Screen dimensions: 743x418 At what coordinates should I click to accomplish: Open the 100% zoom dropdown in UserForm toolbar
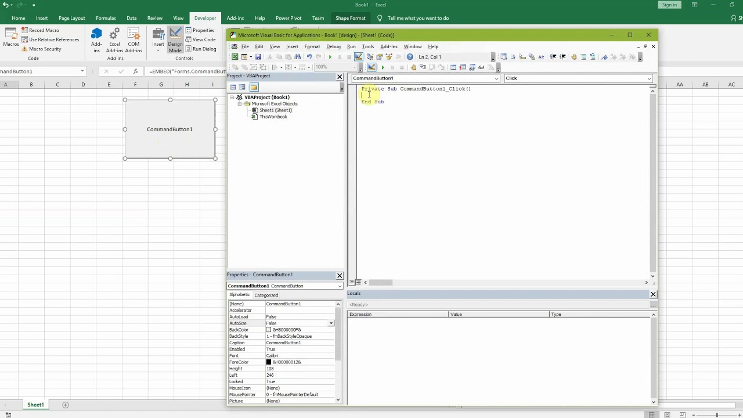point(354,67)
